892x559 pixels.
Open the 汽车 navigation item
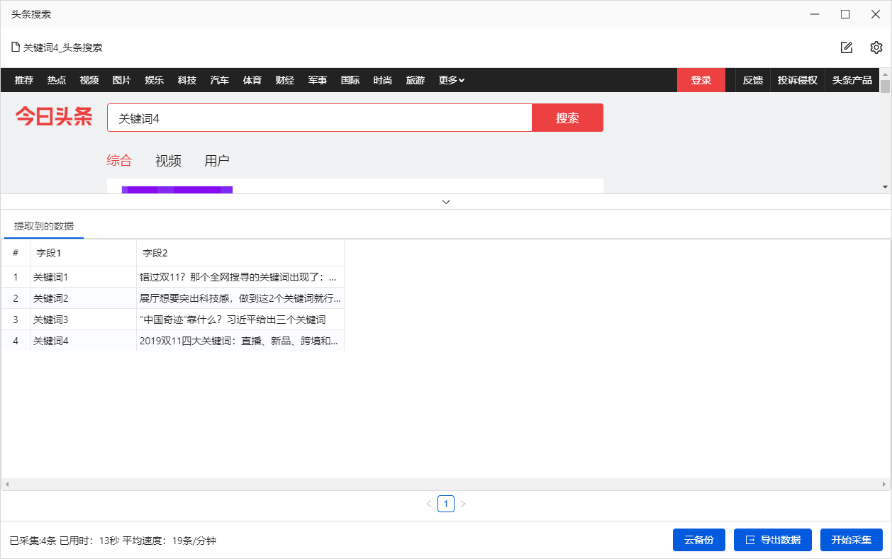point(220,80)
